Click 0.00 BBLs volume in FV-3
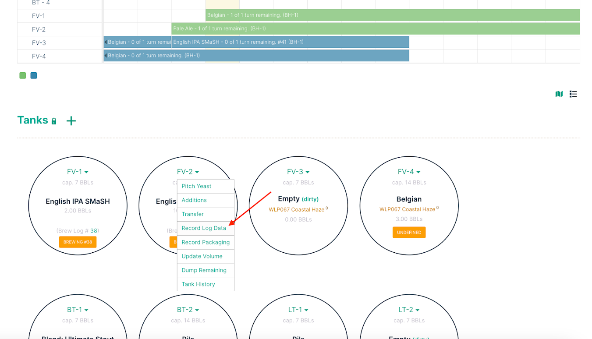This screenshot has width=592, height=339. coord(298,219)
